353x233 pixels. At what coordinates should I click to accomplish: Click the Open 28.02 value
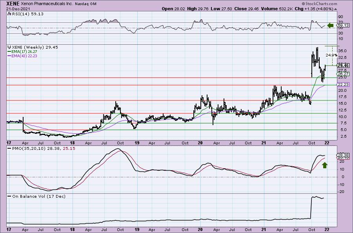(173, 9)
